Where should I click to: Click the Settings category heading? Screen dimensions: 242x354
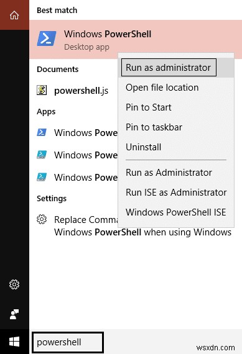coord(52,199)
